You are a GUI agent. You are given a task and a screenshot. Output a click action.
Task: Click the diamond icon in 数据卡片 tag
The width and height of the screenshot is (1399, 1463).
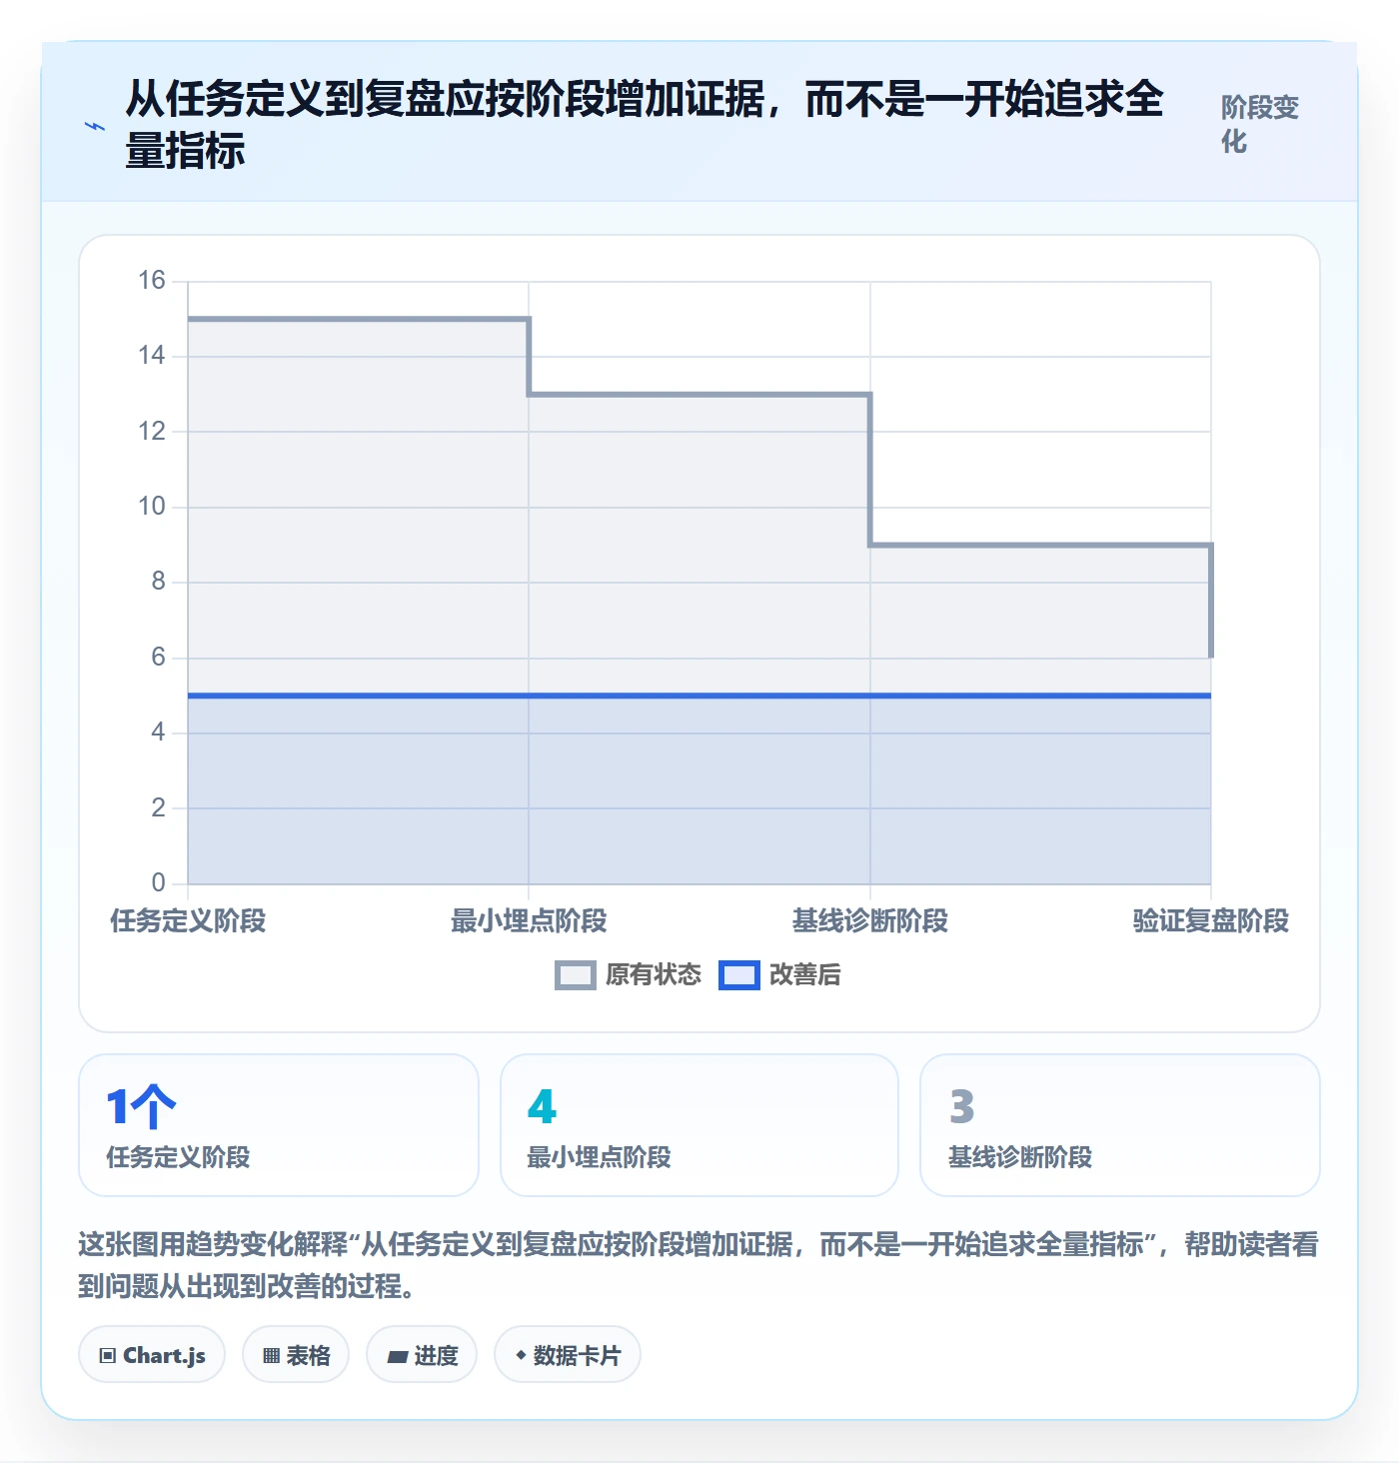521,1355
